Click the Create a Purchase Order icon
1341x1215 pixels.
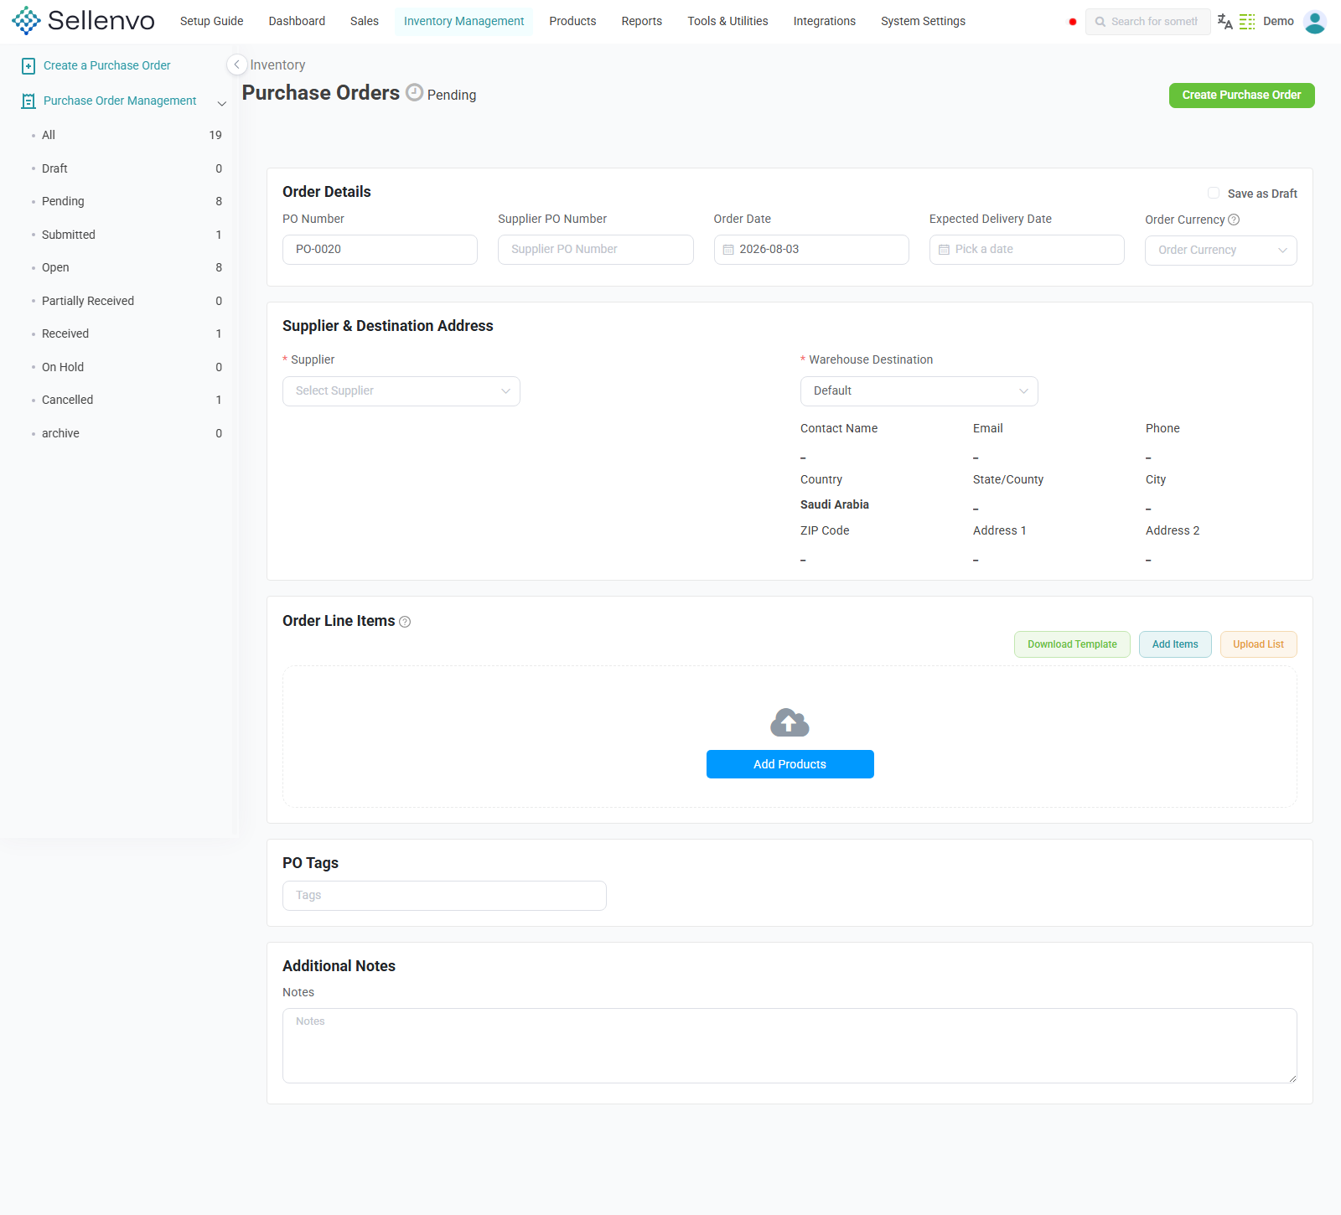[28, 65]
